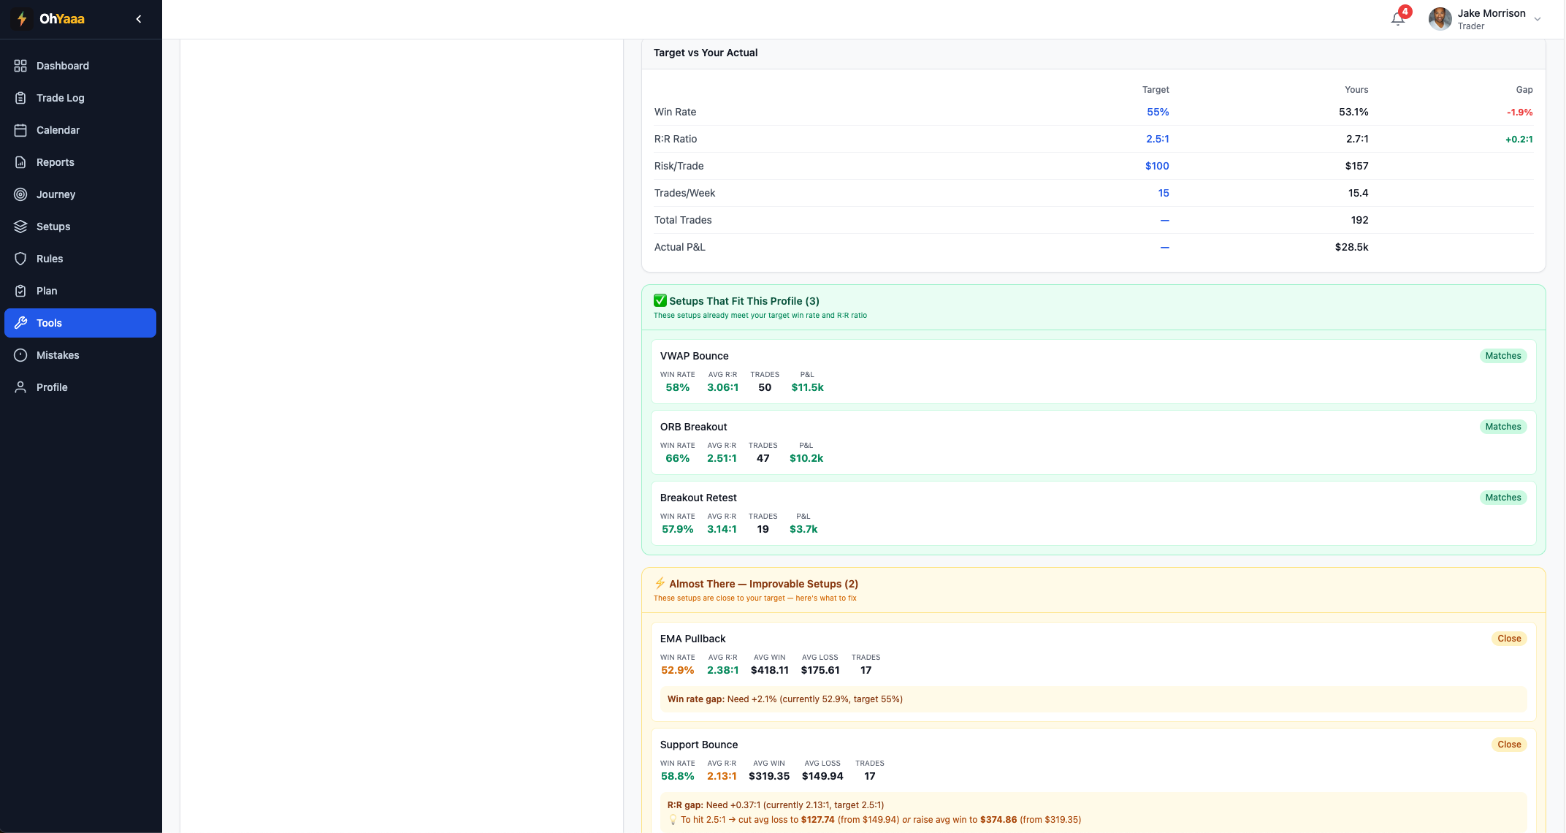Open the Plan menu item
This screenshot has width=1566, height=833.
click(x=47, y=291)
